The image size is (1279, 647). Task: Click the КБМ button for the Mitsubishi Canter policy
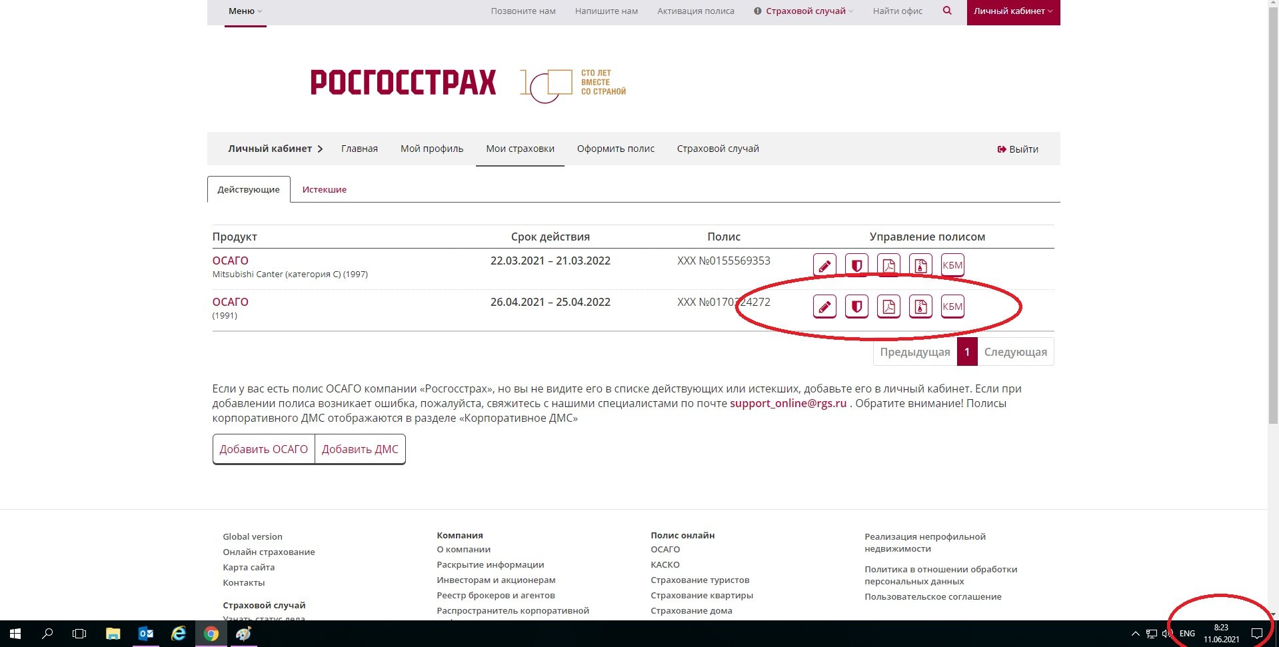pos(952,265)
